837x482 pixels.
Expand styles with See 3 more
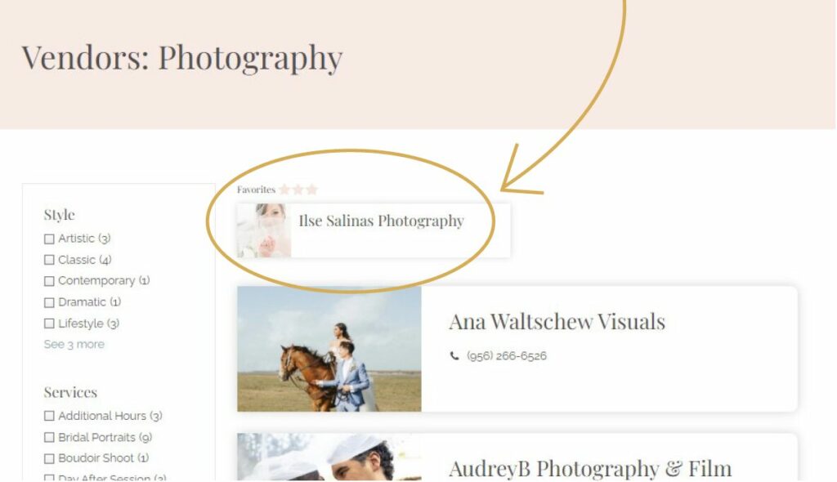click(x=74, y=344)
